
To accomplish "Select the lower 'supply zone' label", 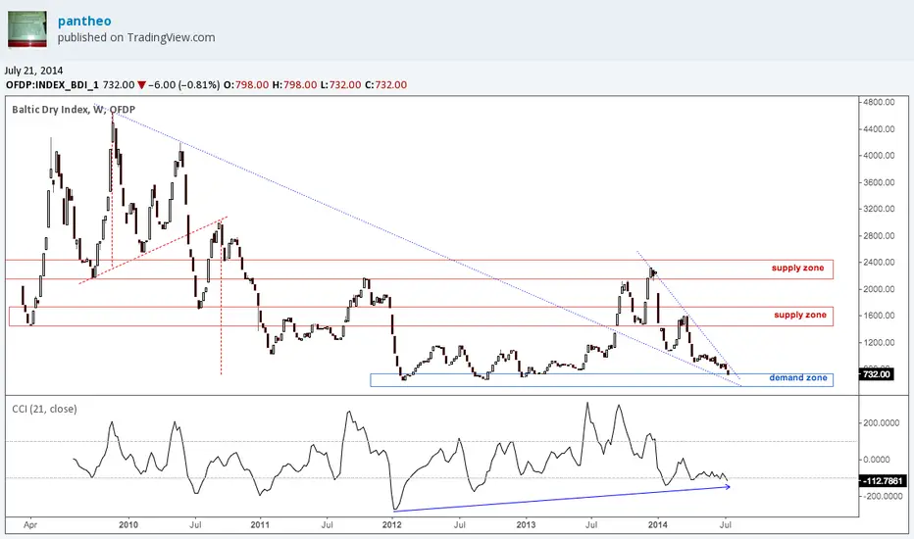I will [x=800, y=315].
